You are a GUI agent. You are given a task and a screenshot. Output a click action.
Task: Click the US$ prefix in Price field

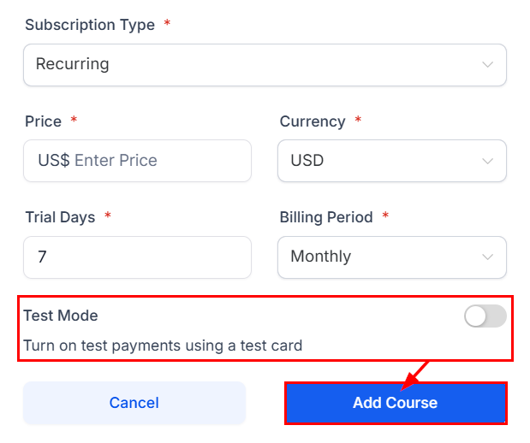pyautogui.click(x=53, y=161)
